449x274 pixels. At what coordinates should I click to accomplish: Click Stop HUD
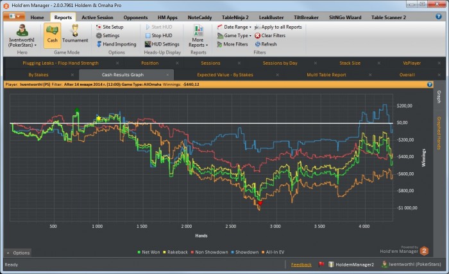point(157,36)
